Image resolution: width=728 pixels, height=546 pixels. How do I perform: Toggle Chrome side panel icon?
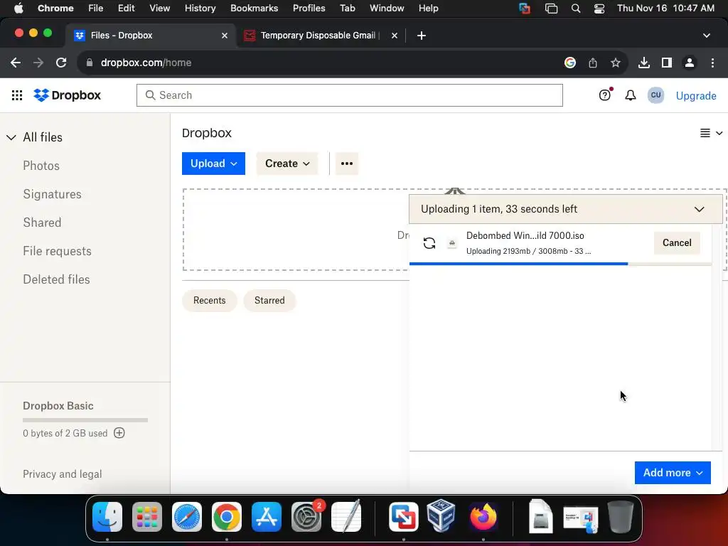pyautogui.click(x=667, y=63)
